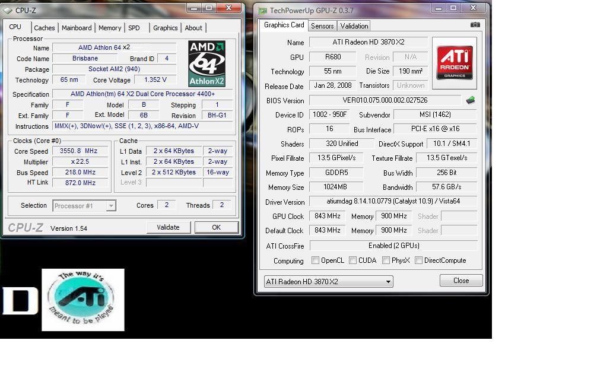The image size is (613, 391).
Task: Enable the OpenCL checkbox
Action: pyautogui.click(x=315, y=260)
